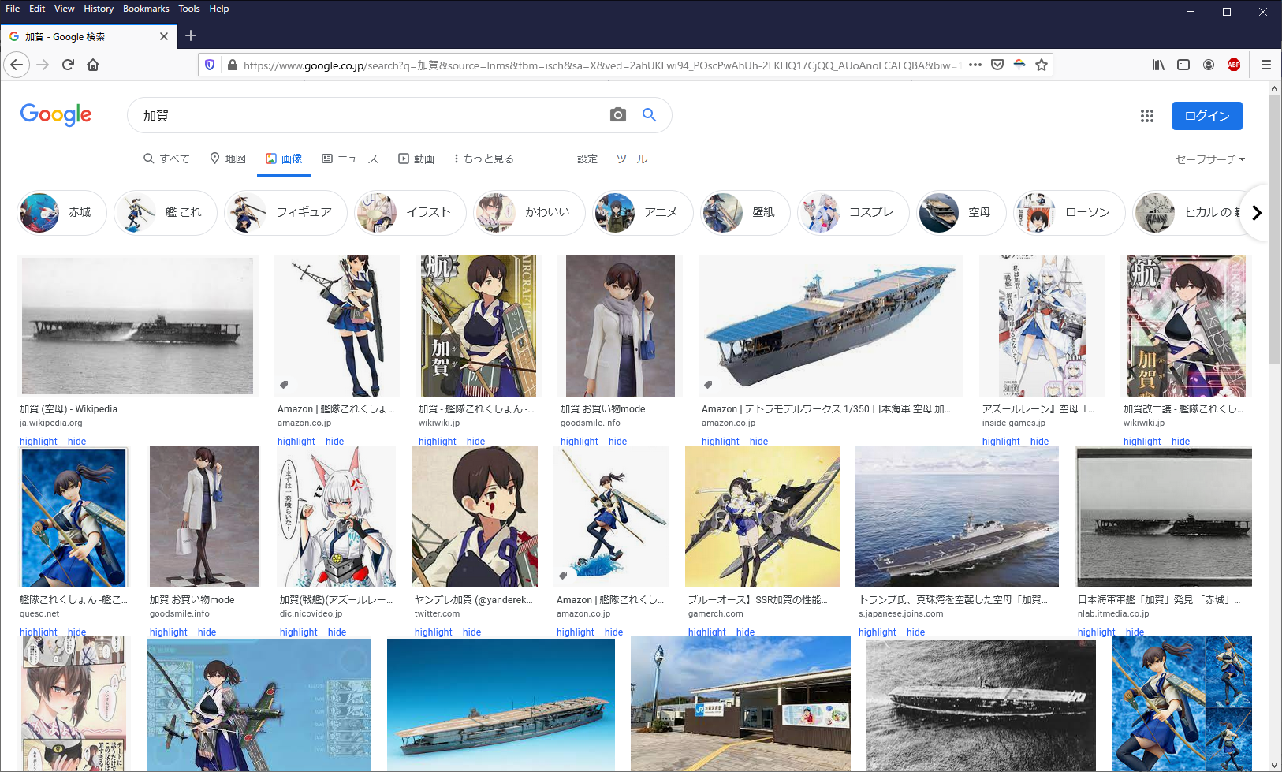Image resolution: width=1282 pixels, height=772 pixels.
Task: Switch to the すべて search tab
Action: [166, 159]
